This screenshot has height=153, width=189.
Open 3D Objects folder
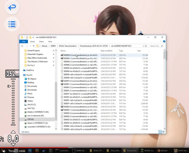[x=32, y=79]
